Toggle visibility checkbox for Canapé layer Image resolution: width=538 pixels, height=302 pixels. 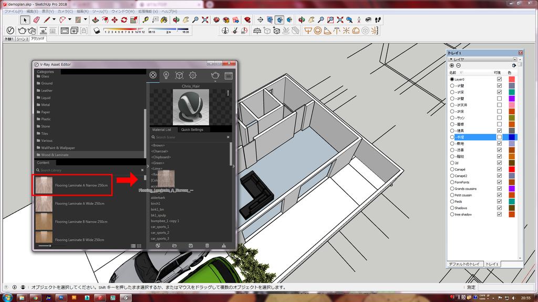click(499, 169)
